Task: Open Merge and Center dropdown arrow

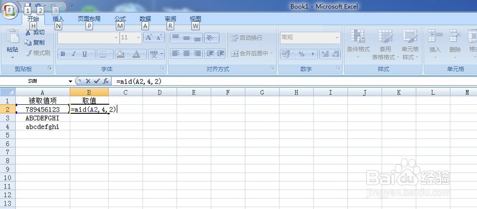Action: (x=272, y=53)
